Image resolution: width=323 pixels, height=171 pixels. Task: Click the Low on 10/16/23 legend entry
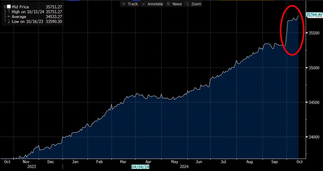[27, 21]
